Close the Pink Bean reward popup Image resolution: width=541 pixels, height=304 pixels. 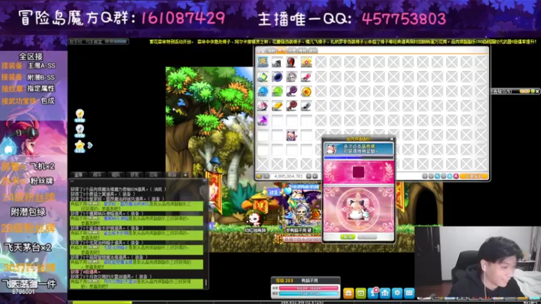pos(392,139)
